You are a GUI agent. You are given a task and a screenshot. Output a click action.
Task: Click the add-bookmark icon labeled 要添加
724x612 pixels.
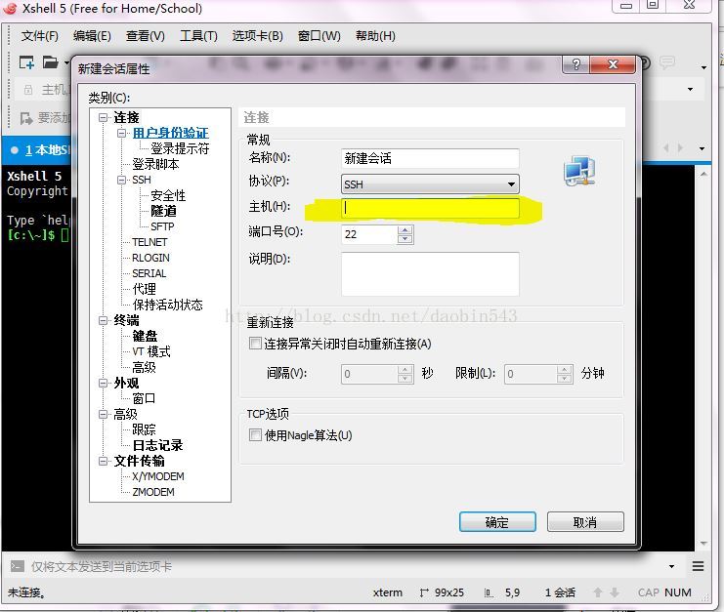click(x=26, y=118)
